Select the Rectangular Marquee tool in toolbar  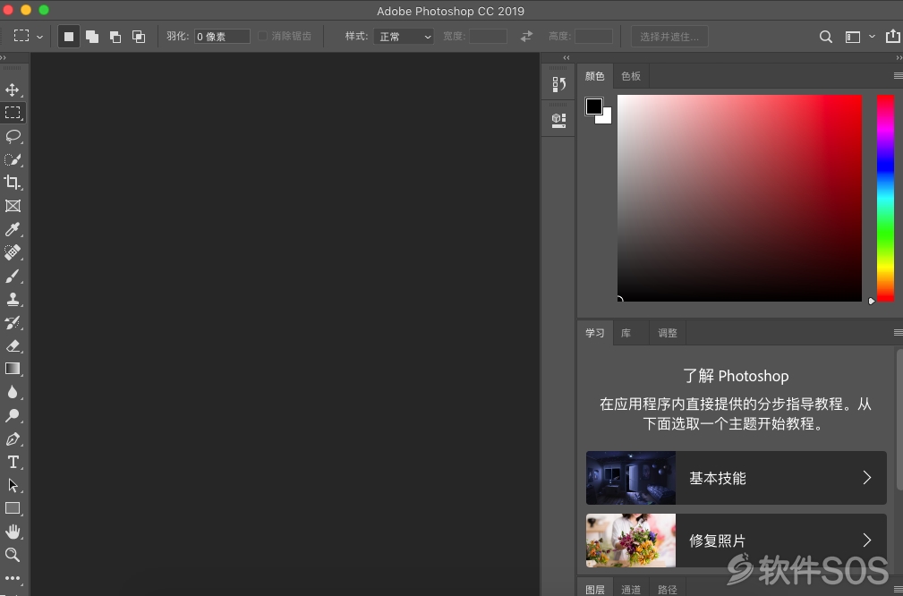coord(13,112)
